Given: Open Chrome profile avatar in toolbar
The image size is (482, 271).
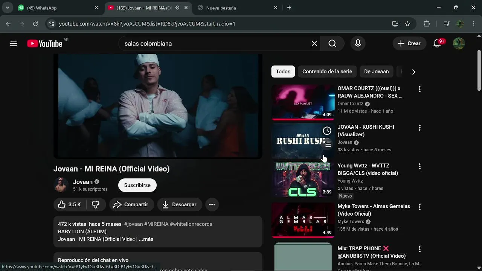Looking at the screenshot, I should (460, 24).
